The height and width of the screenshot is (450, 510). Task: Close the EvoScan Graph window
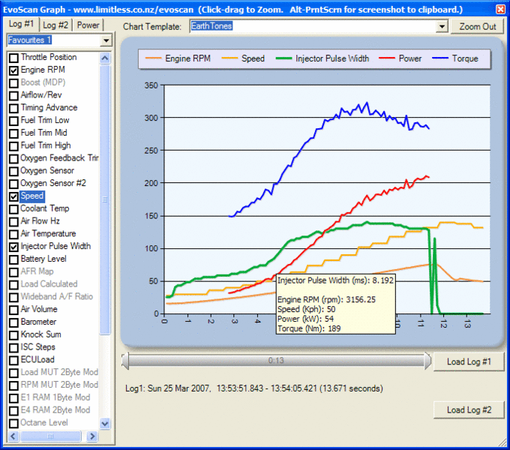500,8
